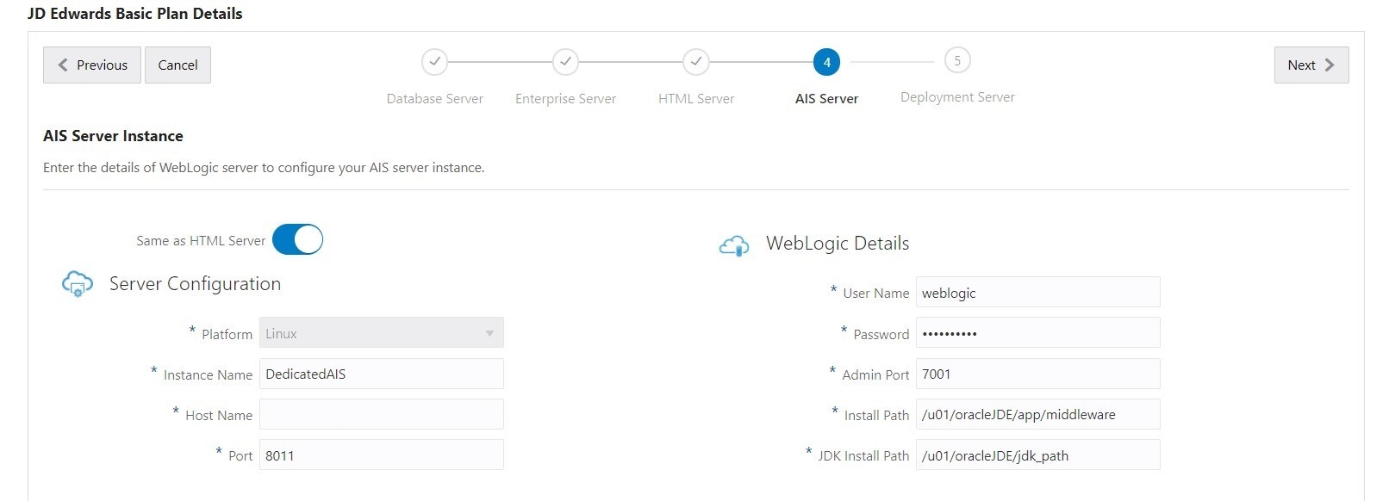Open the Platform Linux dropdown
Screen dimensions: 1389x501
click(x=382, y=333)
